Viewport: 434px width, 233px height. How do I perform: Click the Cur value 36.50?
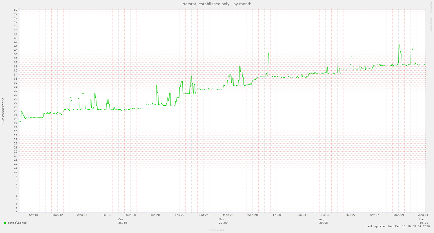point(122,223)
